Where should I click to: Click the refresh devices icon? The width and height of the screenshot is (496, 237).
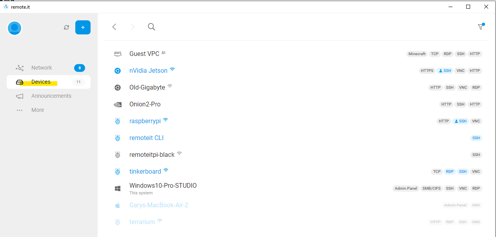(67, 27)
